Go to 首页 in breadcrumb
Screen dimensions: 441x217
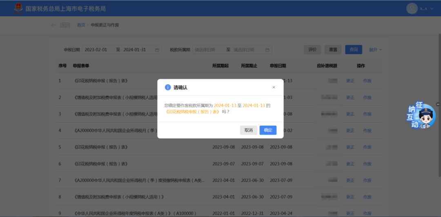[81, 25]
